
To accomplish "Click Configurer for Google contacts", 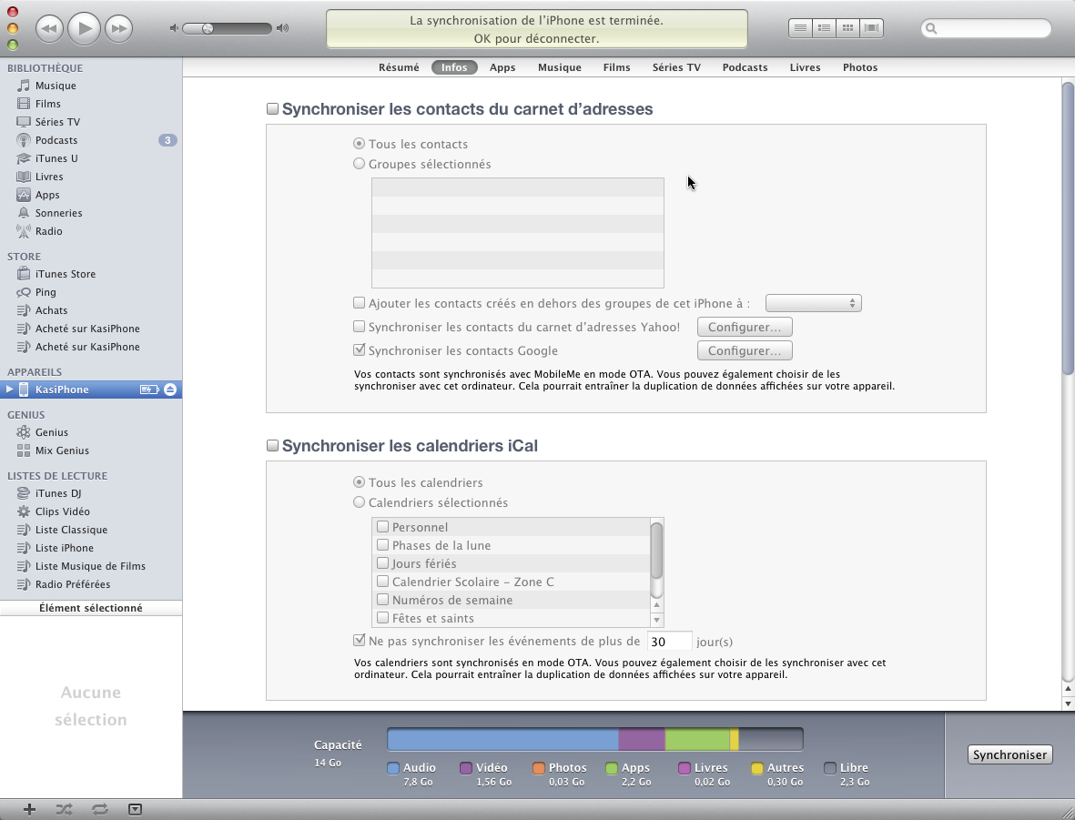I will 745,351.
